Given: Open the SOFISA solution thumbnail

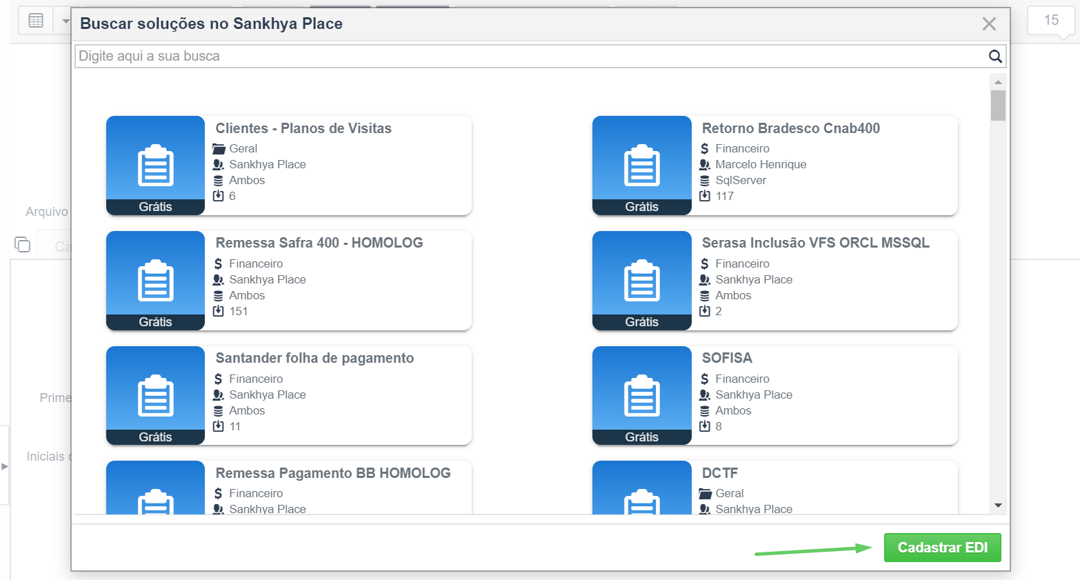Looking at the screenshot, I should coord(641,396).
